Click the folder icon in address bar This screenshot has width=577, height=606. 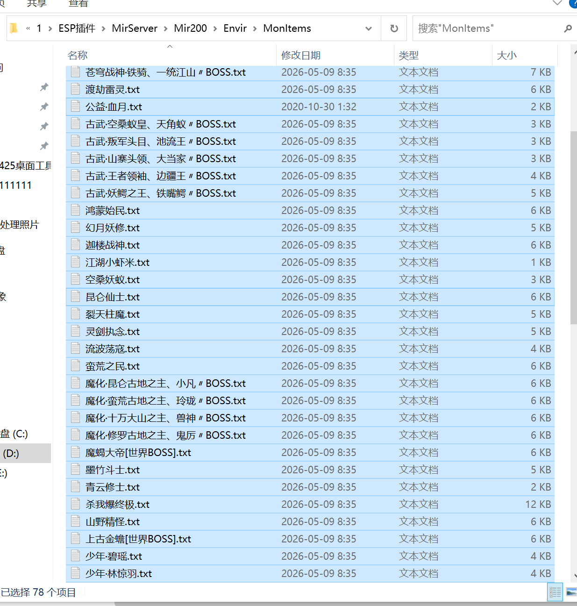pos(14,29)
